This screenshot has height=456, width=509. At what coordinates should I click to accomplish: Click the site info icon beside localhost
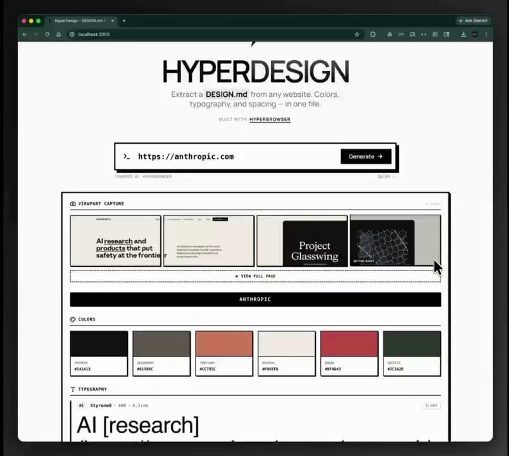[x=72, y=34]
